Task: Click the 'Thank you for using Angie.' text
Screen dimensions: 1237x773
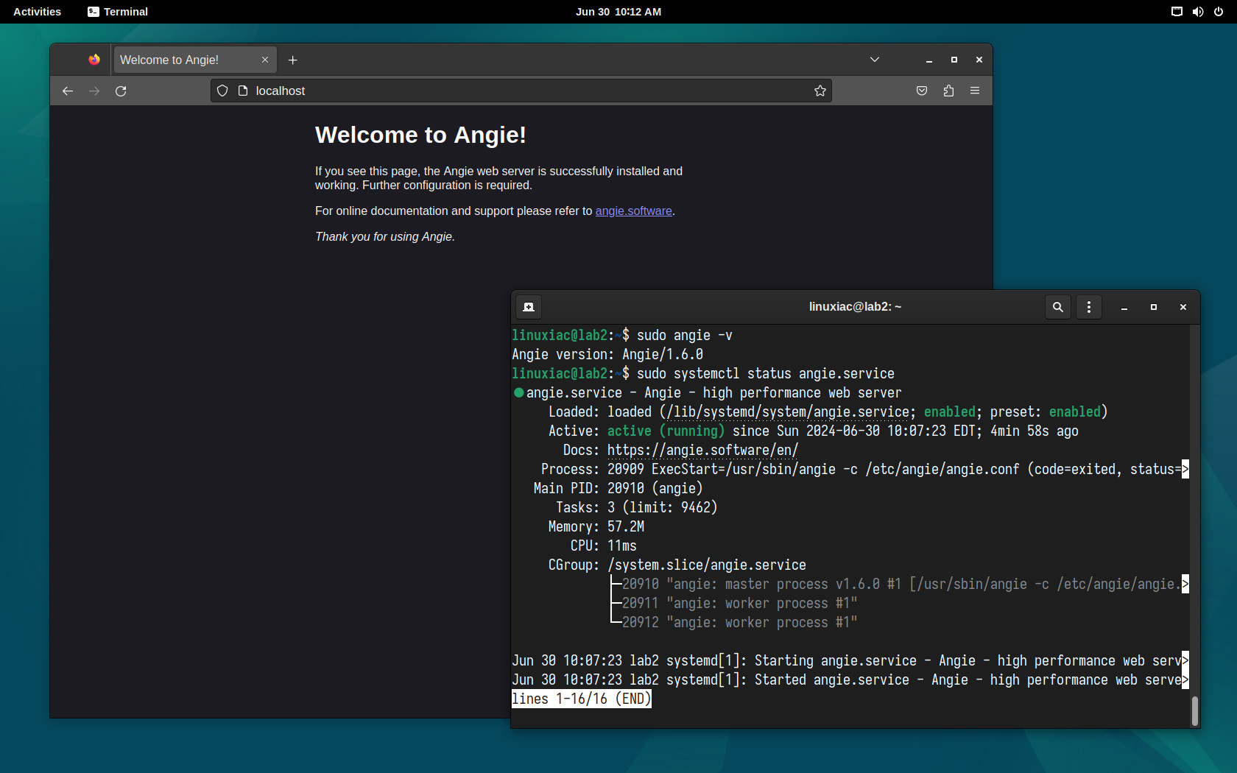Action: (x=385, y=237)
